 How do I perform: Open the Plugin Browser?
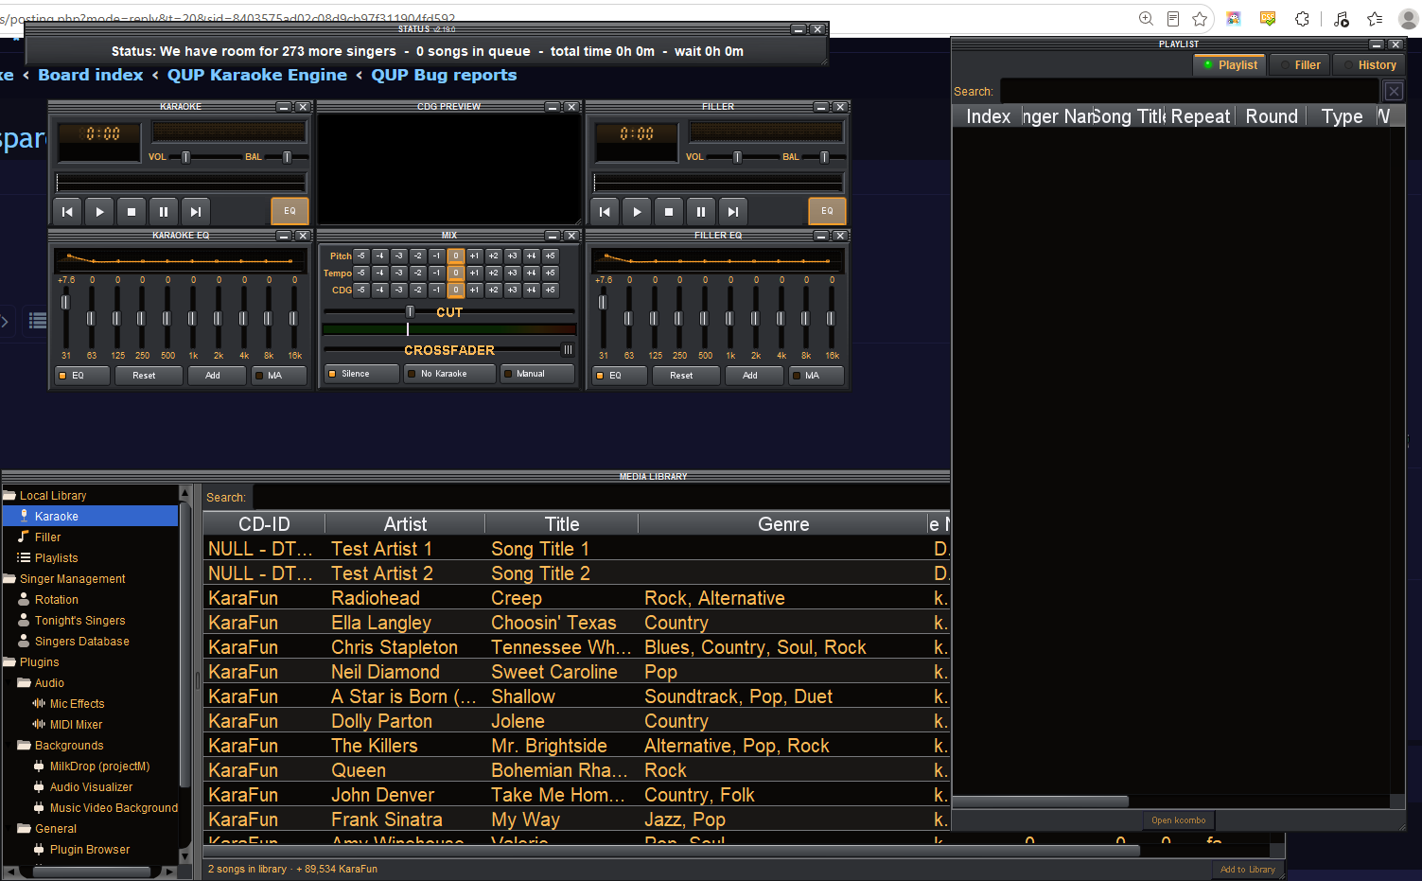90,850
